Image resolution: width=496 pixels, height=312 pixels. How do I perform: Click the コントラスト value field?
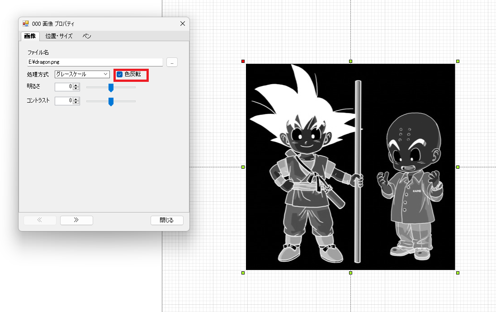pos(64,101)
